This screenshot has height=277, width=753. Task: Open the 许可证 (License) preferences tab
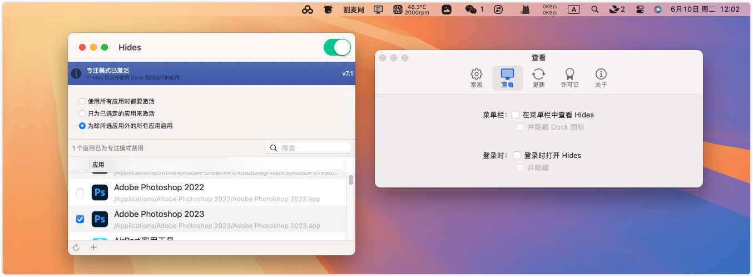pos(569,78)
